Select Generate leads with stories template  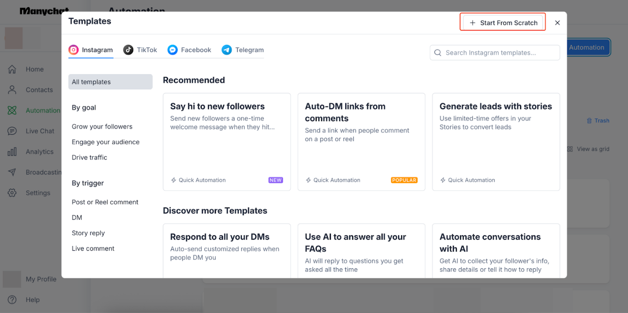coord(496,142)
